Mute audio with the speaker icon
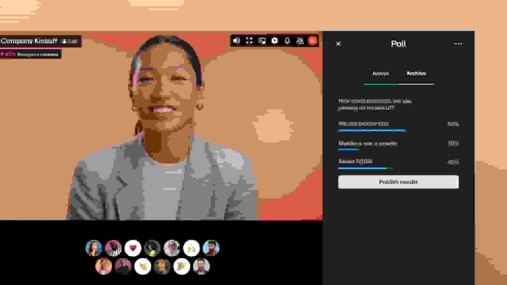This screenshot has height=285, width=507. pos(236,41)
